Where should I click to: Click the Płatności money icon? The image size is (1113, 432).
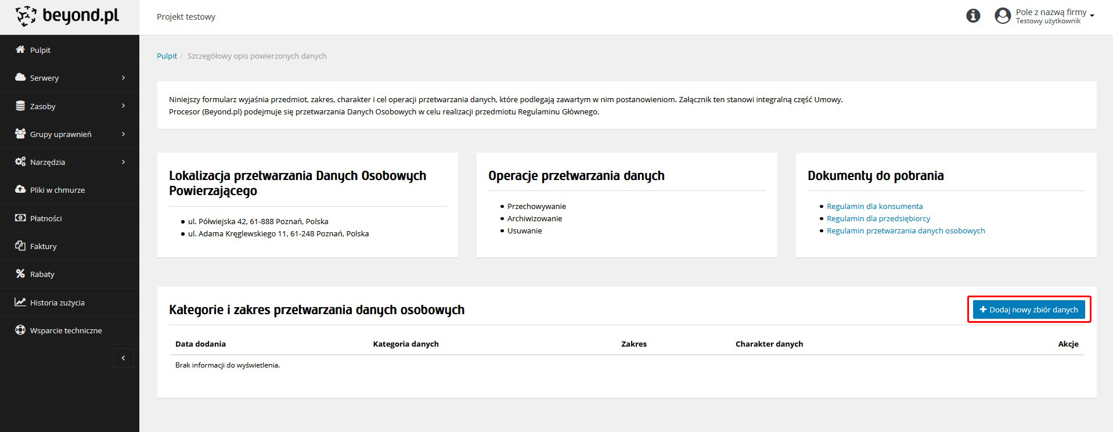click(20, 218)
